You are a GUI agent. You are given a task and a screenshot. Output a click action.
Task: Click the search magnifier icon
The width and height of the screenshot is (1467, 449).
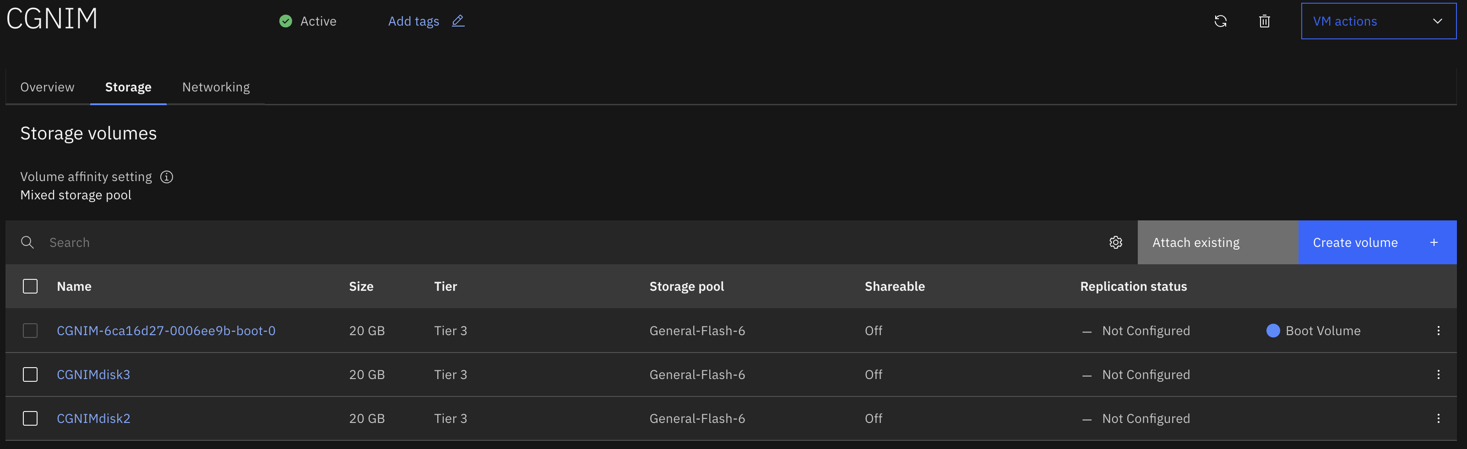[x=27, y=243]
